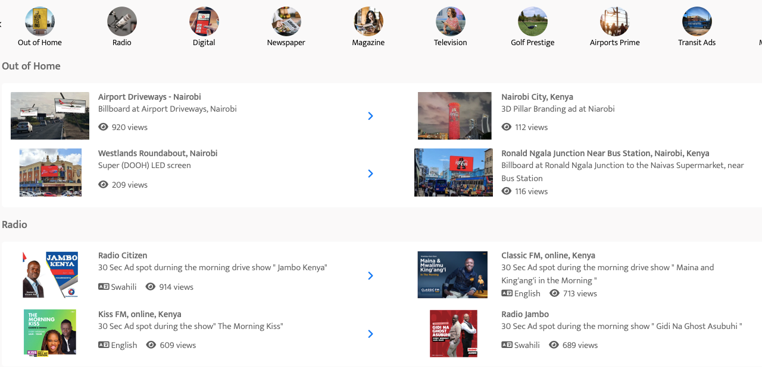
Task: Click the language icon on Radio Citizen
Action: point(104,287)
